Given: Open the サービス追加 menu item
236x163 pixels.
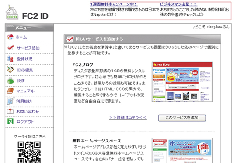Looking at the screenshot, I should click(x=28, y=48).
